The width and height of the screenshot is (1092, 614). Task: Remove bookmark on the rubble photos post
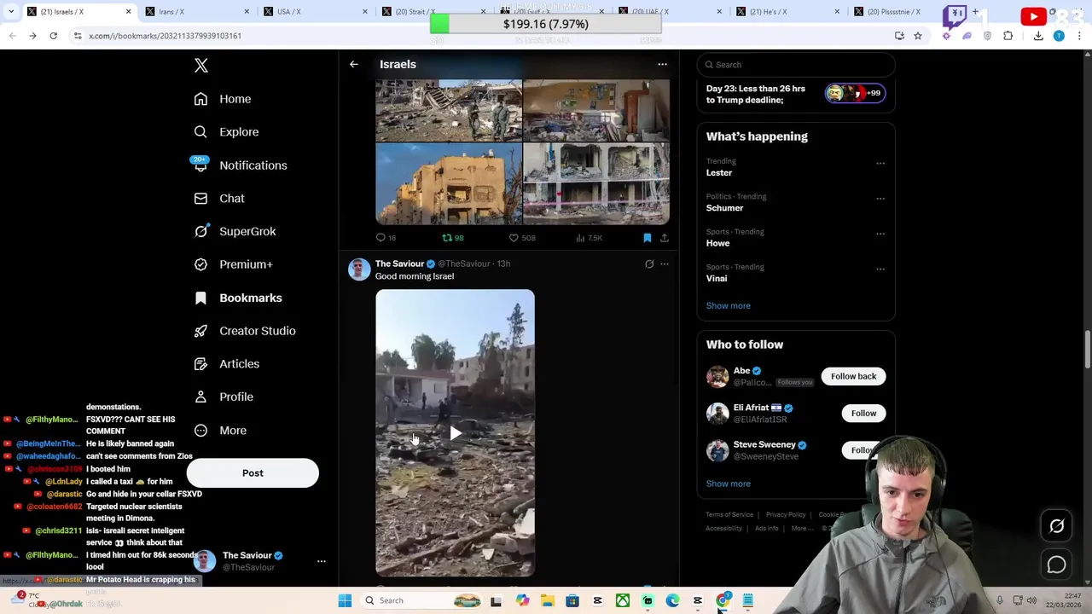click(x=647, y=238)
